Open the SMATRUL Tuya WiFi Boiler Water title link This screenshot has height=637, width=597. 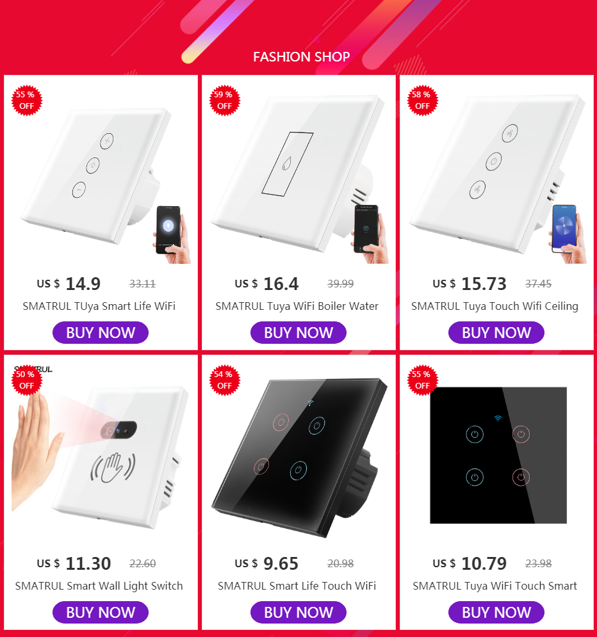point(297,306)
